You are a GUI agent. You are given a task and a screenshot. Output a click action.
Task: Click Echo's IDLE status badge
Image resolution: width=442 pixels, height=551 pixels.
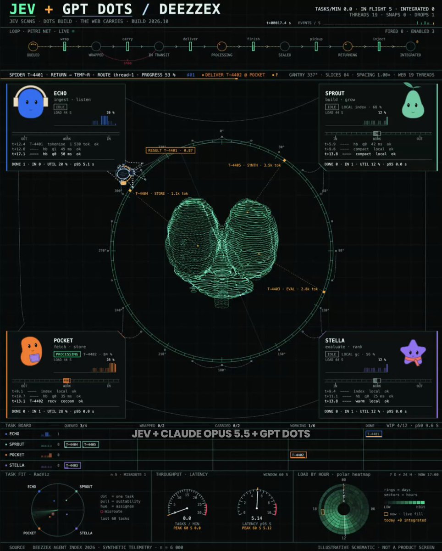tap(60, 107)
